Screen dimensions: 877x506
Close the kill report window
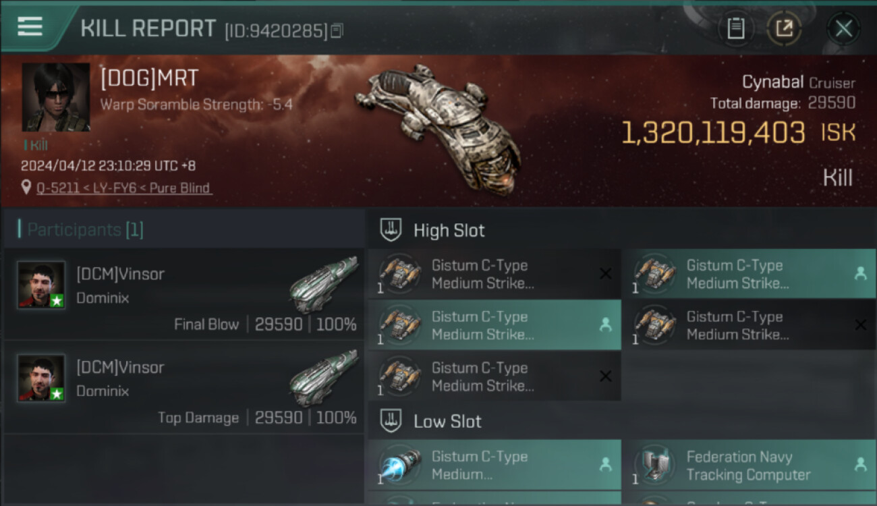click(843, 29)
